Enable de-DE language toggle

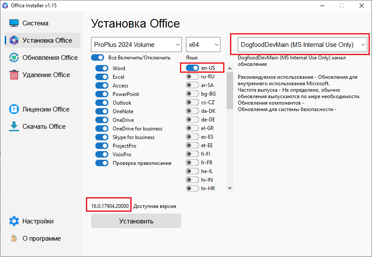192,120
